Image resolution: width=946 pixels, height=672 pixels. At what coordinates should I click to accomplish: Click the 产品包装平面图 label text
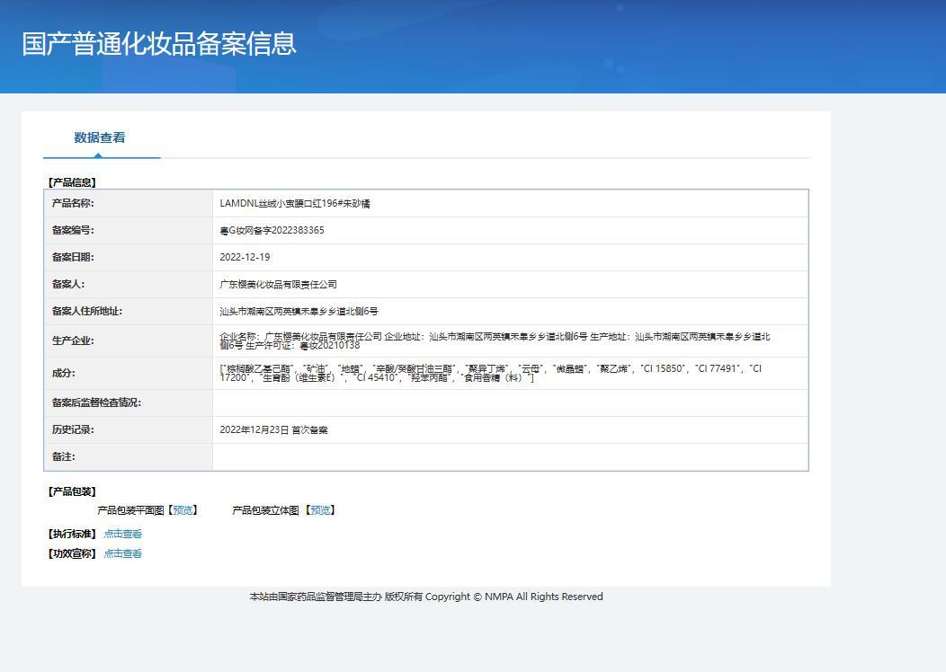[x=130, y=510]
